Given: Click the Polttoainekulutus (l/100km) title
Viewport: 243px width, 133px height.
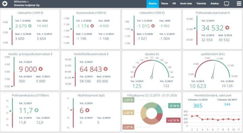Looking at the screenshot, I should [30, 95].
